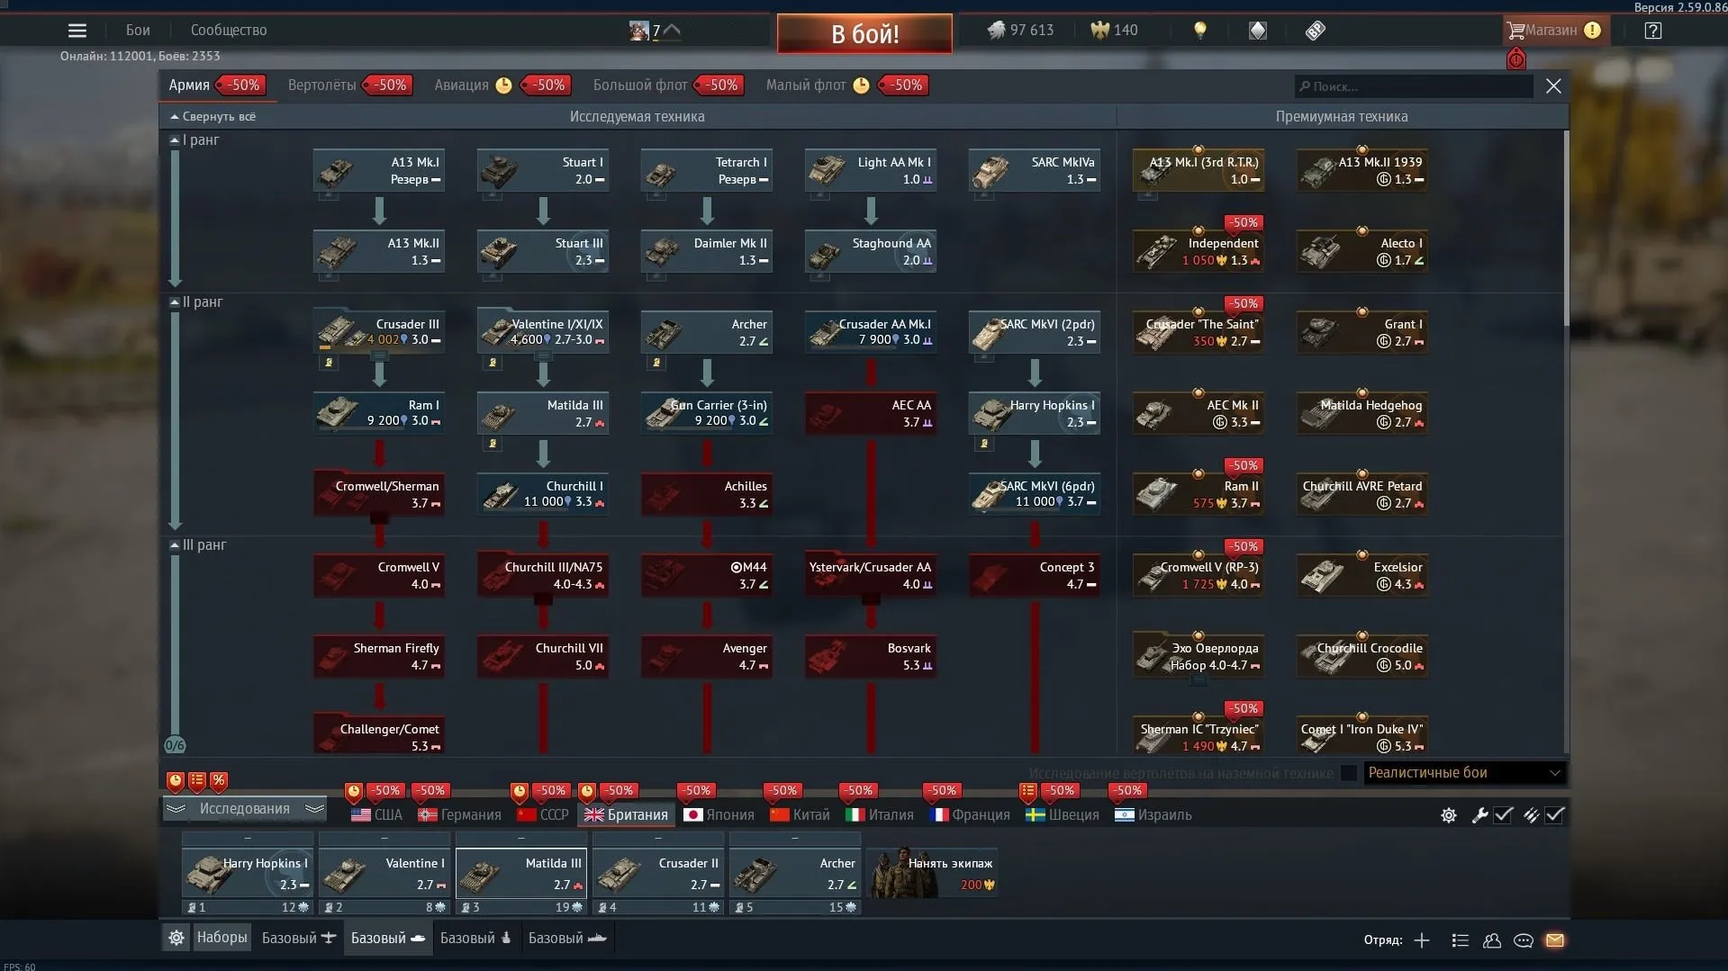The image size is (1728, 971).
Task: Switch to the Большой флот tab
Action: [x=640, y=85]
